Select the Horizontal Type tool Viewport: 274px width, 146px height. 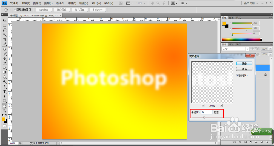(5, 91)
